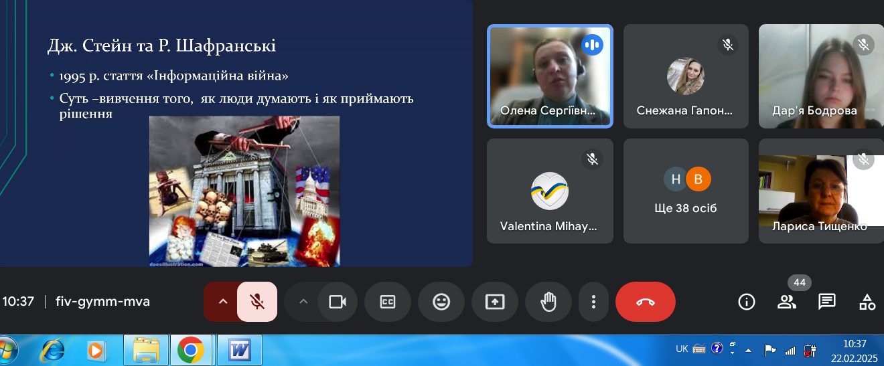Select Лариса Тищенко's video tile

(x=821, y=191)
